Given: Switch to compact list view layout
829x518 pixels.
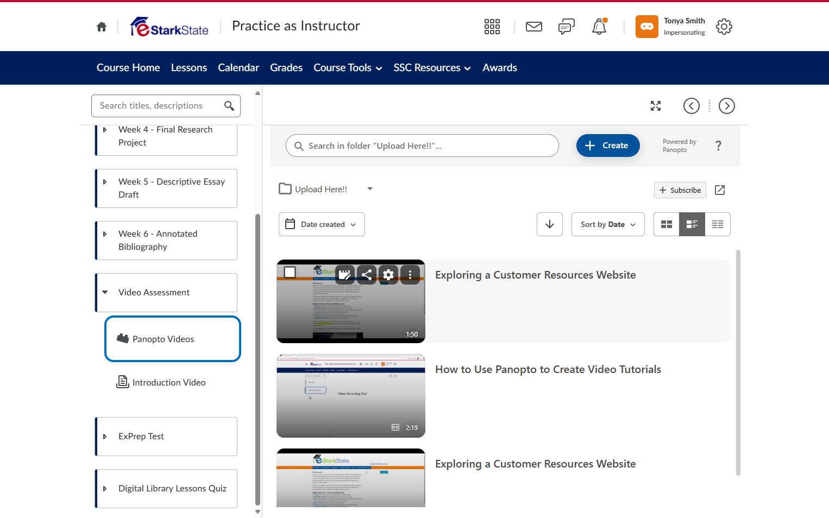Looking at the screenshot, I should click(718, 224).
